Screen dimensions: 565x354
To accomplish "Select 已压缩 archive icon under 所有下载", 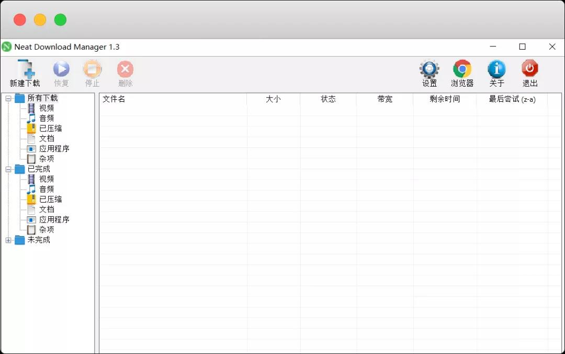I will tap(31, 128).
